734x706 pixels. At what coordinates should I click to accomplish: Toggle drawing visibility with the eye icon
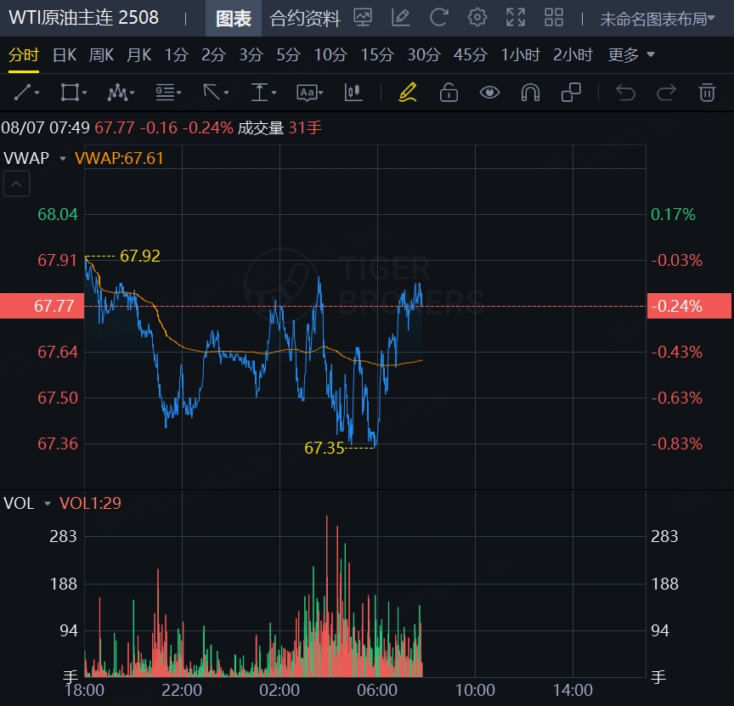coord(489,92)
